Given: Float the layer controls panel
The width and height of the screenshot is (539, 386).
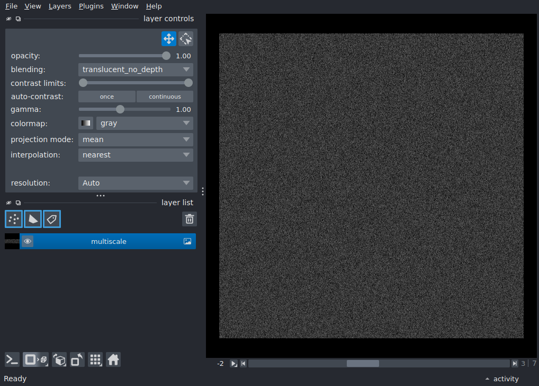Looking at the screenshot, I should [18, 19].
